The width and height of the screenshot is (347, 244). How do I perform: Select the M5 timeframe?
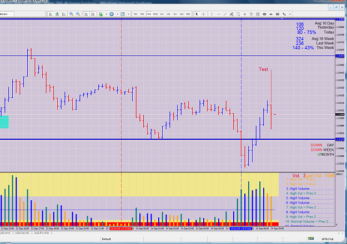(x=142, y=14)
